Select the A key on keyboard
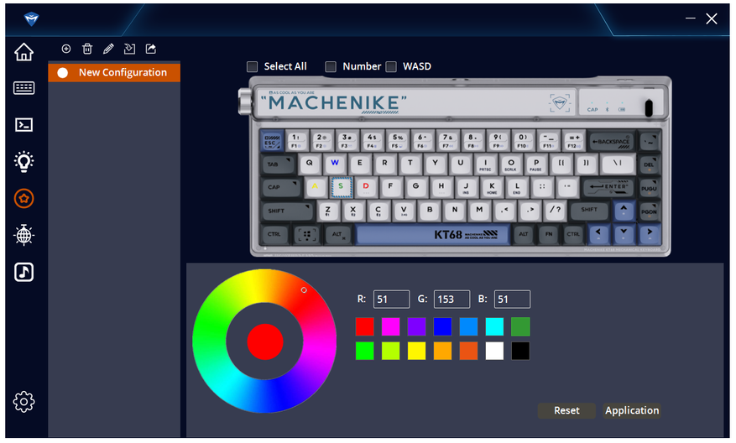Viewport: 736px width, 443px height. pyautogui.click(x=315, y=187)
